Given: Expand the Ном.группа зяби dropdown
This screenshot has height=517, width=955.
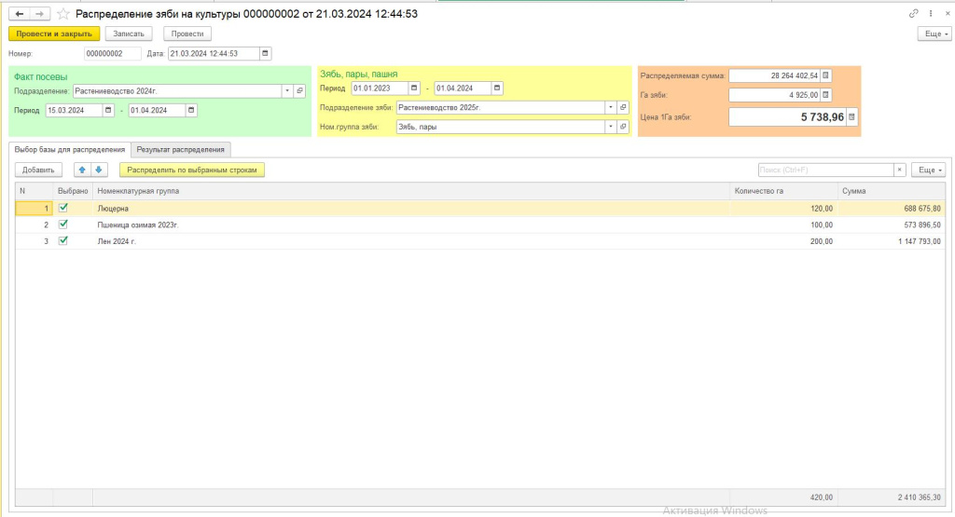Looking at the screenshot, I should (x=610, y=127).
